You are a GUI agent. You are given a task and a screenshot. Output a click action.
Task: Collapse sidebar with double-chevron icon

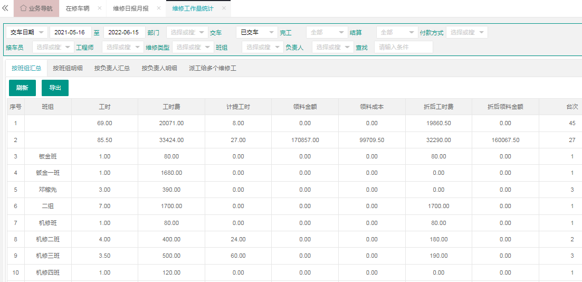click(5, 8)
